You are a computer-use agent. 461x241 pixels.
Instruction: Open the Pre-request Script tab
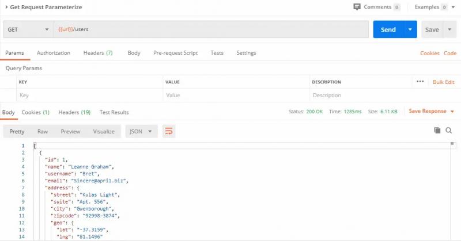click(176, 53)
